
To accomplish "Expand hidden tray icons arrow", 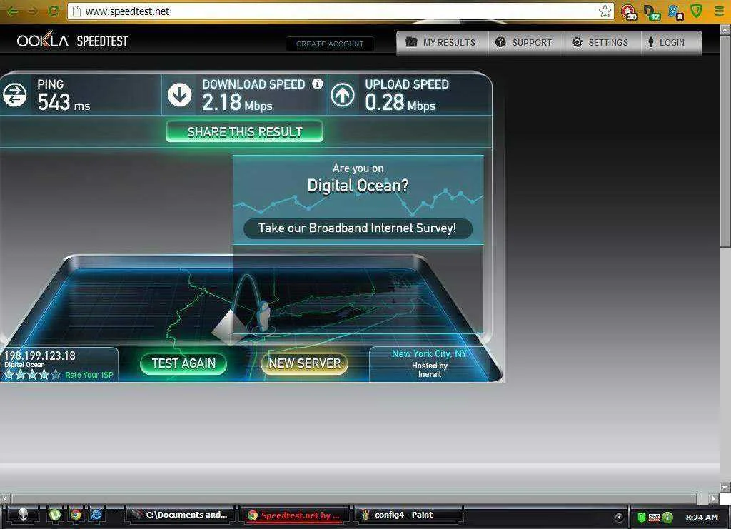I will [619, 517].
